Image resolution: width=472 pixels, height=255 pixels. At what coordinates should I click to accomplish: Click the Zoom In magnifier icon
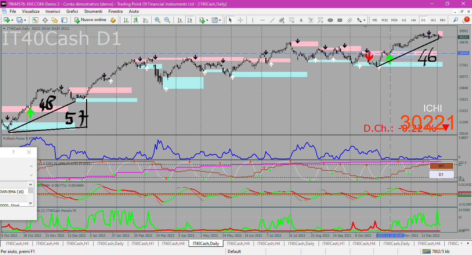pos(158,20)
